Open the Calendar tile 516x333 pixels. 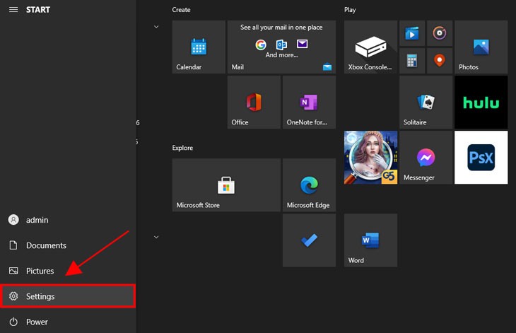pyautogui.click(x=199, y=47)
